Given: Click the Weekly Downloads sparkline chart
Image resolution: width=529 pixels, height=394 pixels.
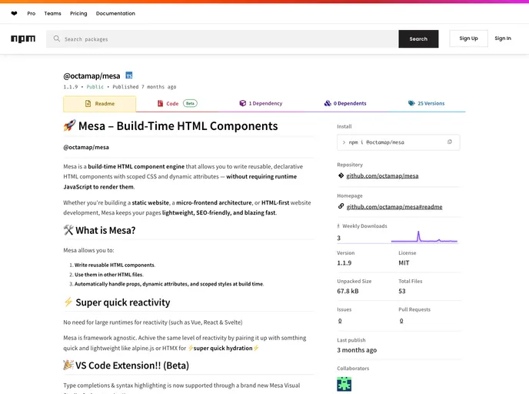Looking at the screenshot, I should (424, 237).
